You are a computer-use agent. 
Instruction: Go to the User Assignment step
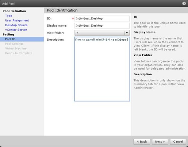[17, 21]
